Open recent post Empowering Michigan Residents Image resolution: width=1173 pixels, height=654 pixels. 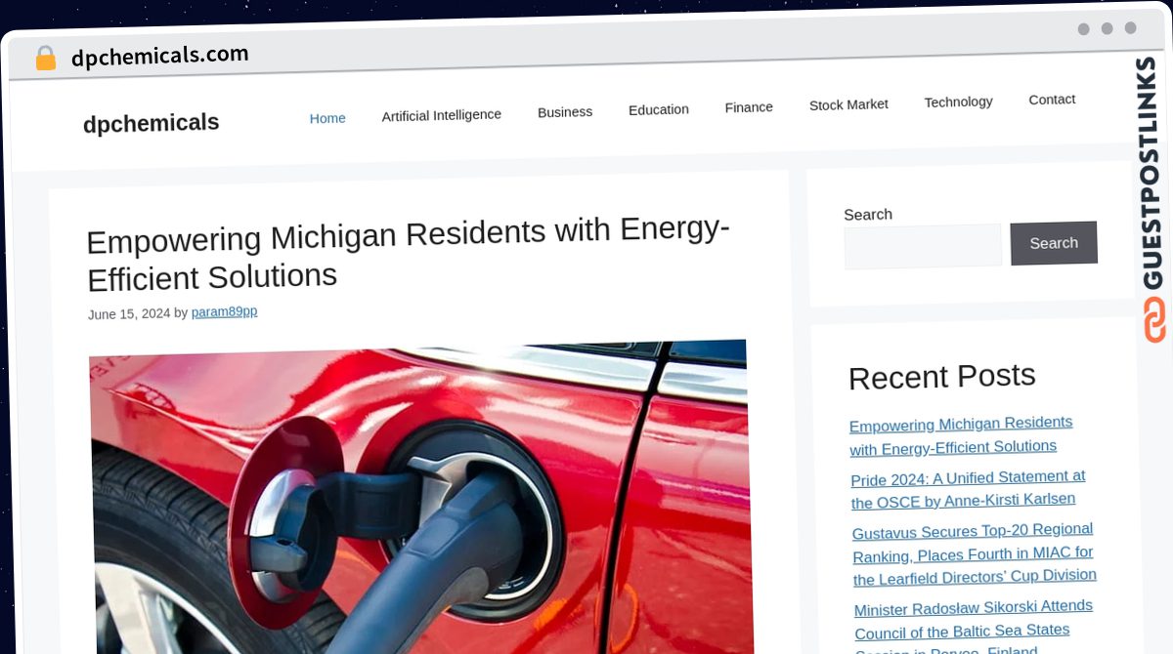point(962,435)
